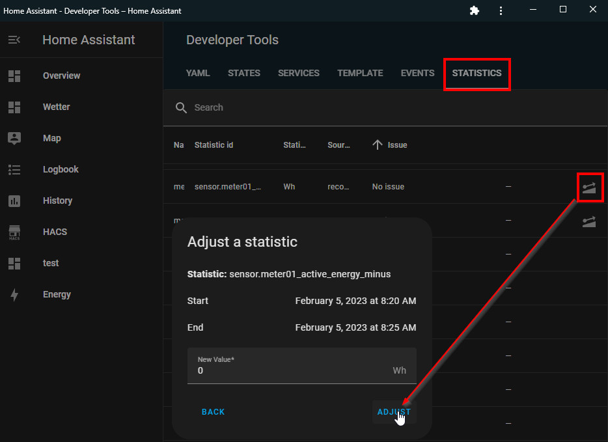The height and width of the screenshot is (442, 608).
Task: Go to the TEMPLATE tab
Action: pyautogui.click(x=360, y=73)
